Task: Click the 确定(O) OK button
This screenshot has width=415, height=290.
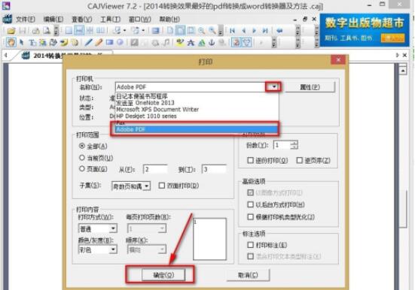Action: tap(163, 275)
